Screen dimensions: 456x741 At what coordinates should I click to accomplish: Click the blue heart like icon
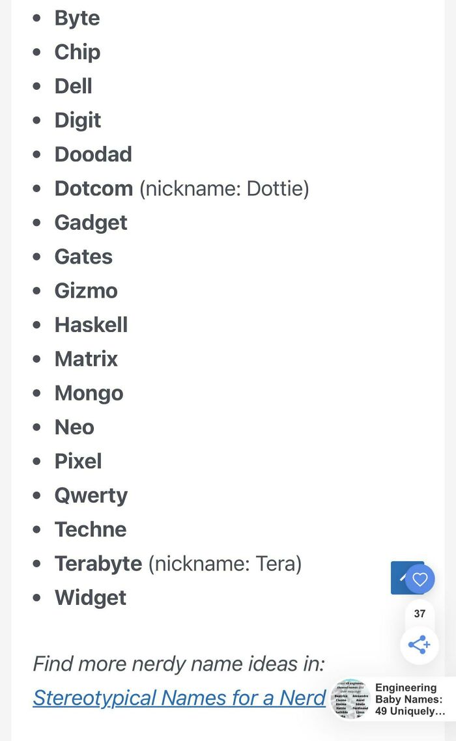[x=420, y=578]
